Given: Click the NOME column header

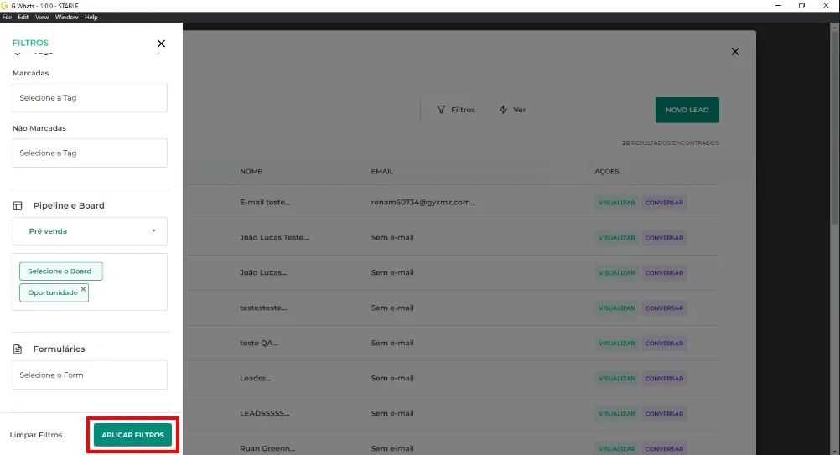Looking at the screenshot, I should [251, 171].
